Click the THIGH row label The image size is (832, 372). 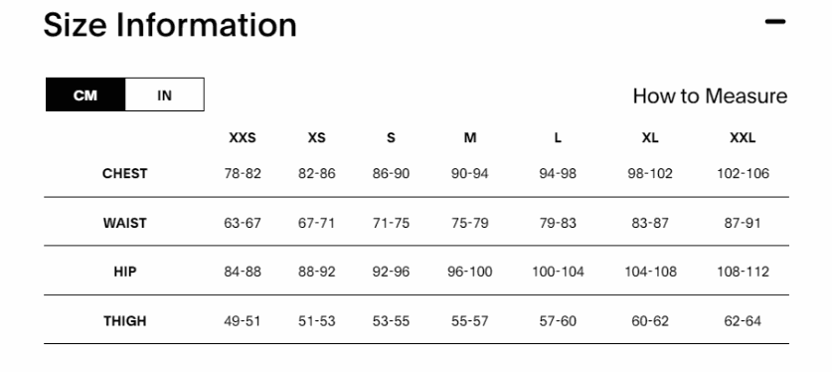pos(124,321)
